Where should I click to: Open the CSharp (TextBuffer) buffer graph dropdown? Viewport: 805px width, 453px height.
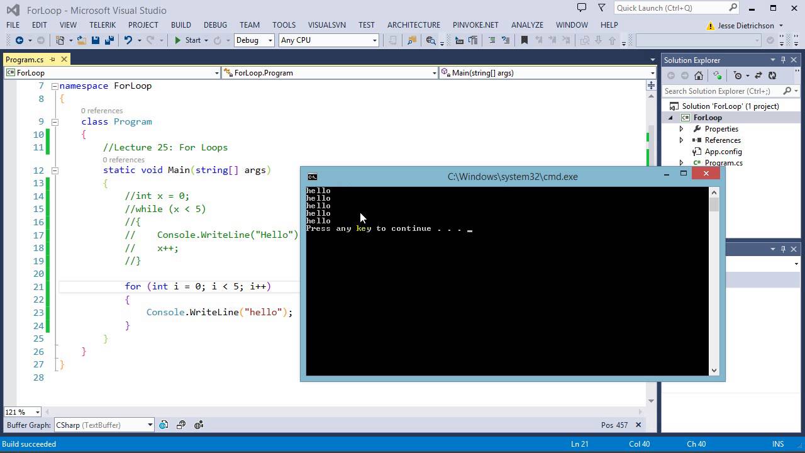(104, 425)
